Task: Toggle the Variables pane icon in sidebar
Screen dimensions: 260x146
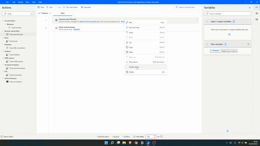Action: [x=257, y=7]
